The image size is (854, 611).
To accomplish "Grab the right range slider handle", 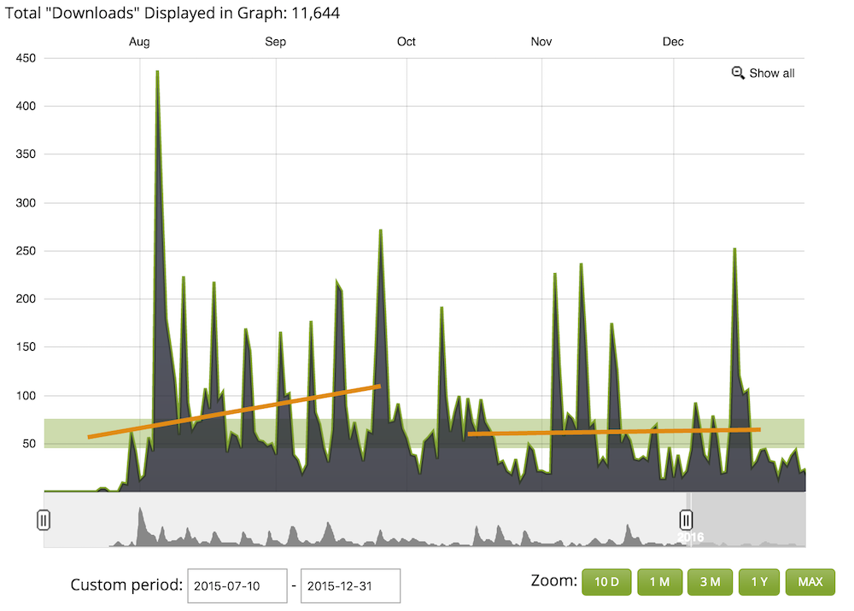I will [x=686, y=520].
